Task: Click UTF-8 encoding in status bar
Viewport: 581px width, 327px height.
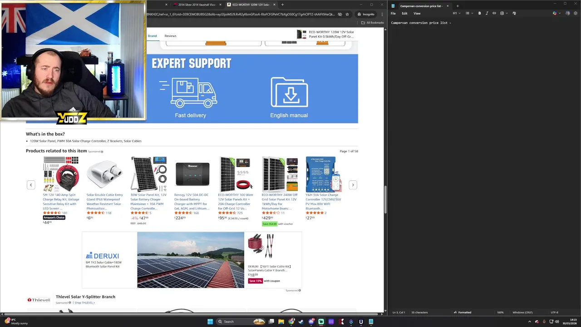Action: [x=554, y=312]
